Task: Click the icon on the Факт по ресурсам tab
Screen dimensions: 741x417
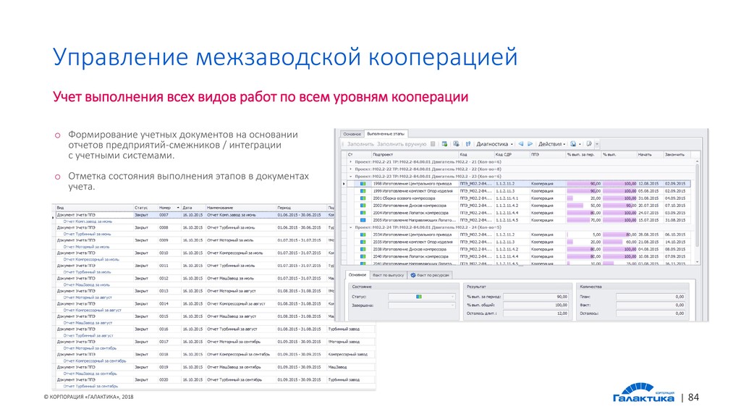Action: (412, 274)
